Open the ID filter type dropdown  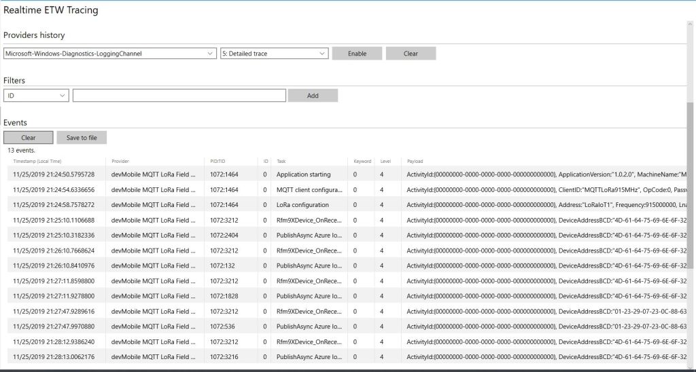(x=35, y=96)
